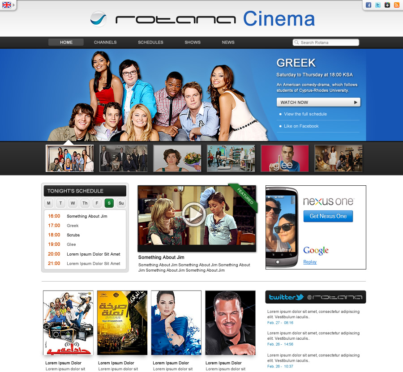Viewport: 403px width, 372px height.
Task: Click the WATCH NOW button
Action: click(x=318, y=102)
